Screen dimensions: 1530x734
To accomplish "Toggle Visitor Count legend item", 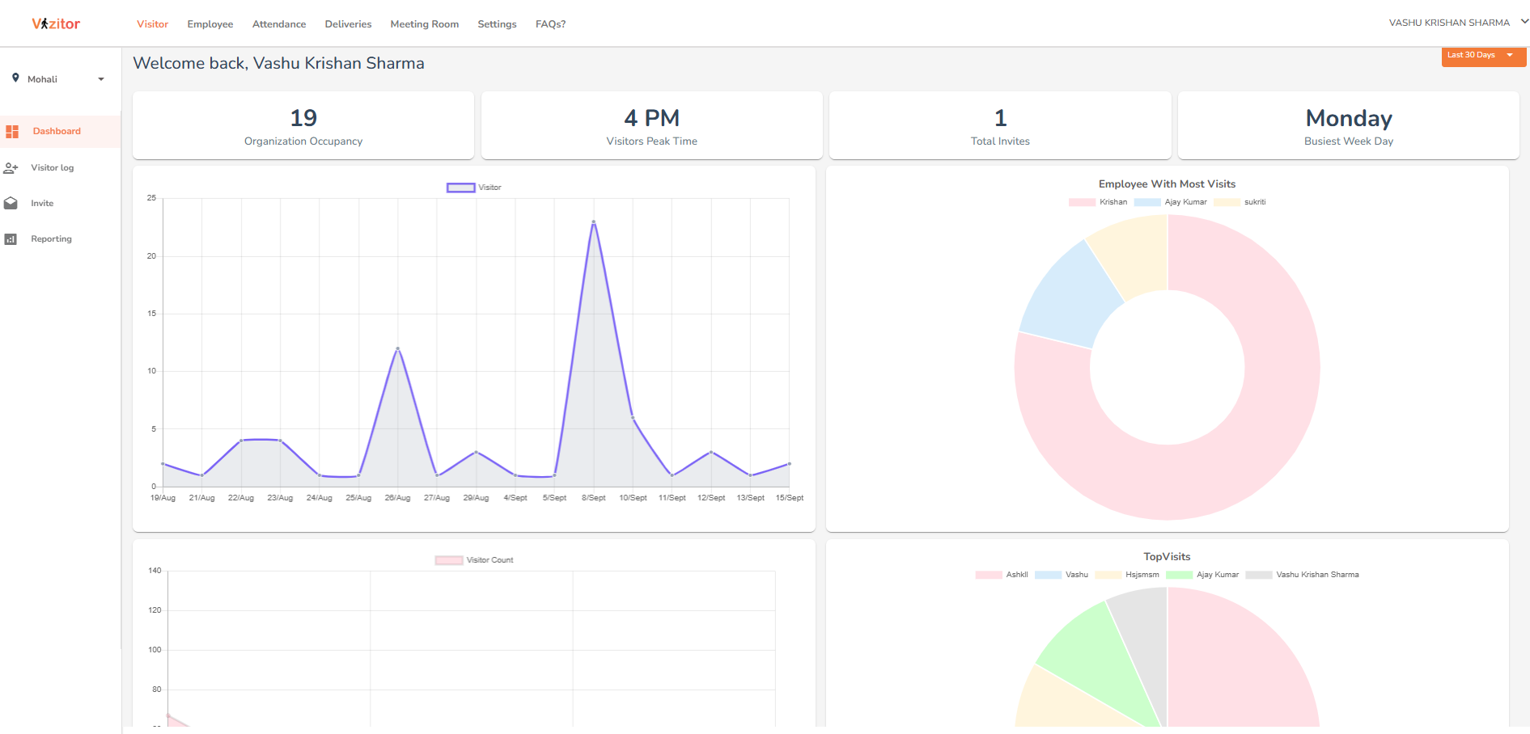I will (x=474, y=560).
